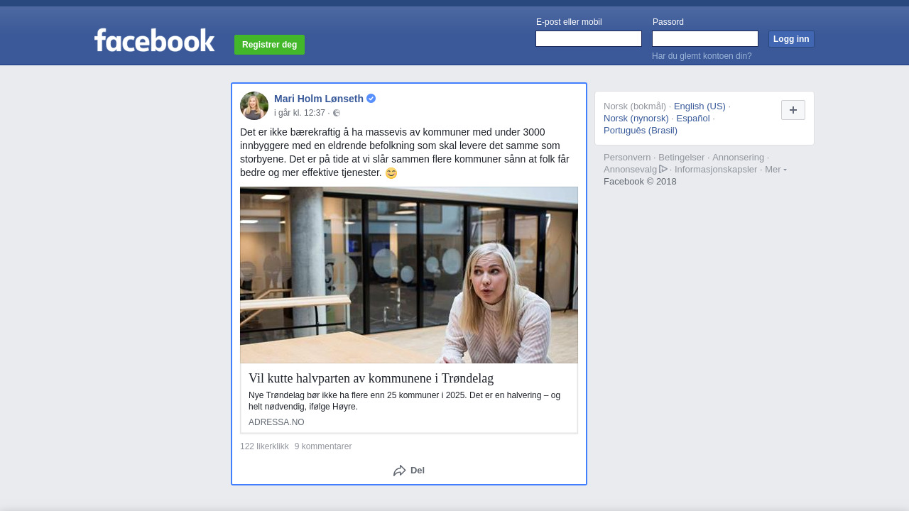909x511 pixels.
Task: Open the plus button for more languages
Action: [793, 110]
